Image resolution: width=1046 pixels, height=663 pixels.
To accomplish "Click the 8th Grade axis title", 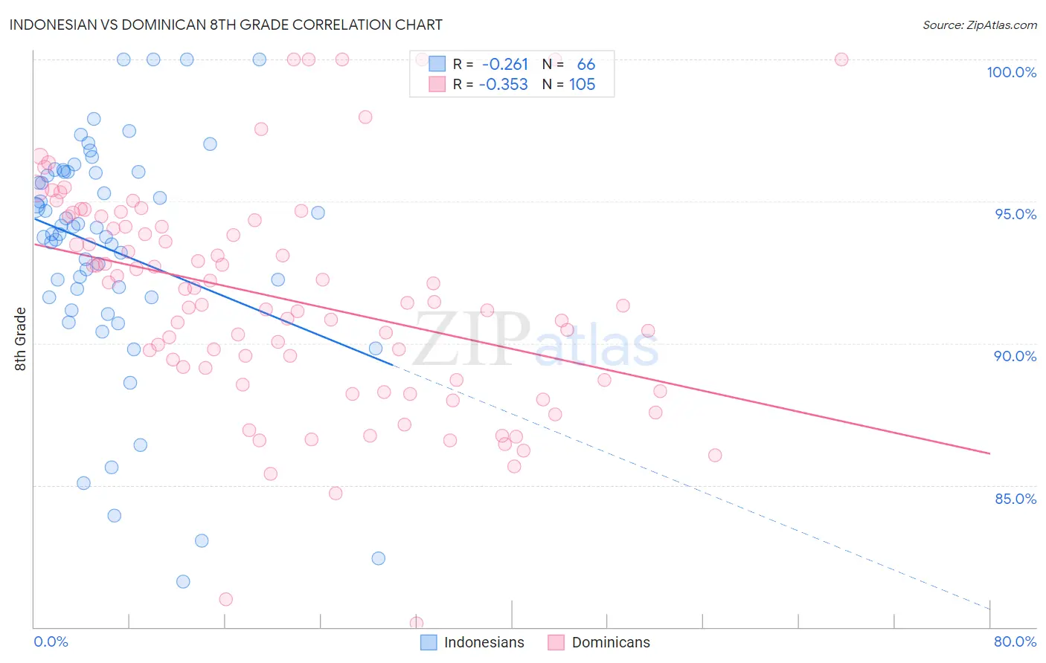I will click(x=21, y=339).
